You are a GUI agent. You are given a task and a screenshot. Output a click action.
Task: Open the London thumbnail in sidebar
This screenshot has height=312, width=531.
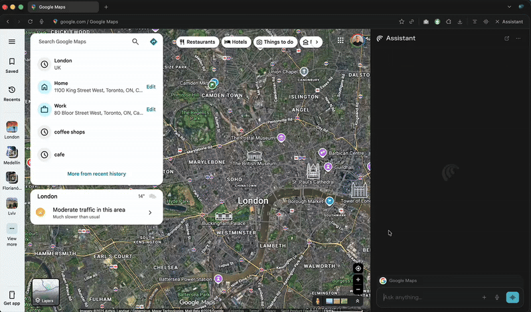click(12, 127)
